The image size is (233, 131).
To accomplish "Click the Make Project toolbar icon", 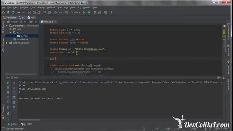I will coord(66,13).
